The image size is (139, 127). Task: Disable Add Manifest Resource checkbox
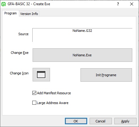coord(34,93)
